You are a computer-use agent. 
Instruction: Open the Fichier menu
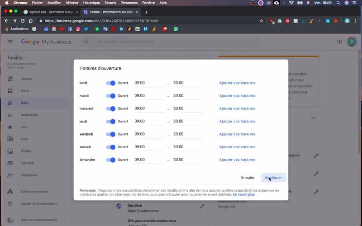(x=37, y=3)
